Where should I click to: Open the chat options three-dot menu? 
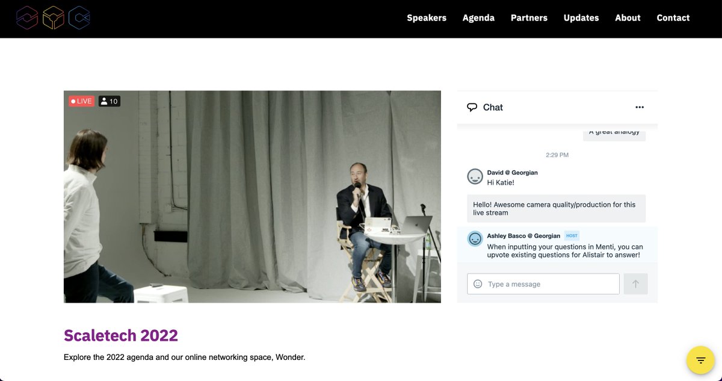pos(640,107)
